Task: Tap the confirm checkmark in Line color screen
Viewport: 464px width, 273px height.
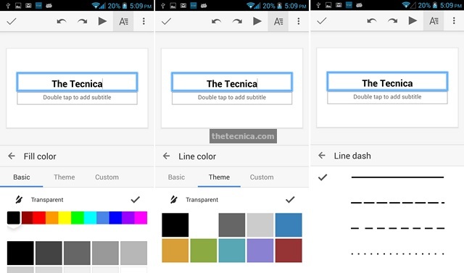Action: [x=166, y=21]
